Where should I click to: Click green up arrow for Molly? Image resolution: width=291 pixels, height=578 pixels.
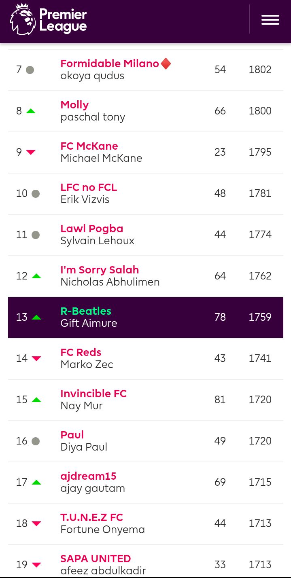[31, 111]
